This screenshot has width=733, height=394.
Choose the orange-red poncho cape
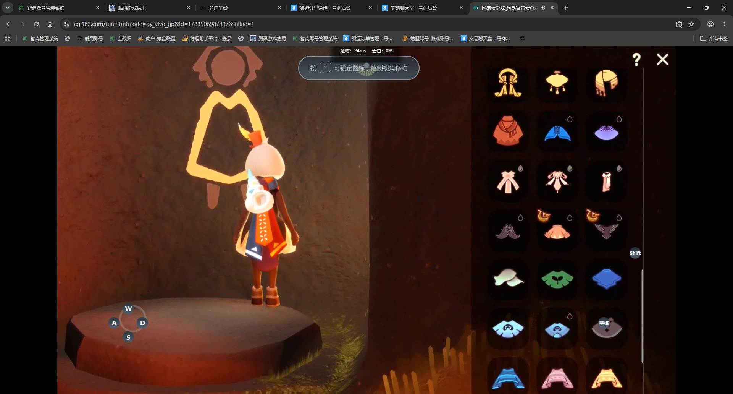coord(508,131)
